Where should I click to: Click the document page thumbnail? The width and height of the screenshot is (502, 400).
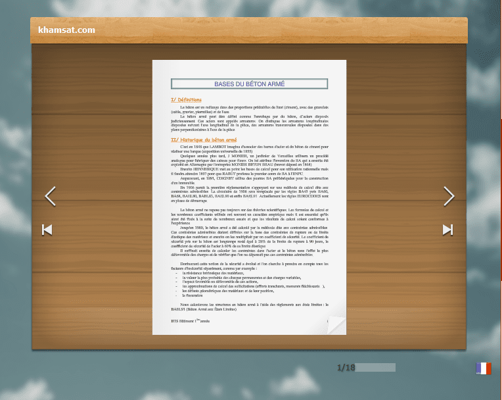pos(250,197)
